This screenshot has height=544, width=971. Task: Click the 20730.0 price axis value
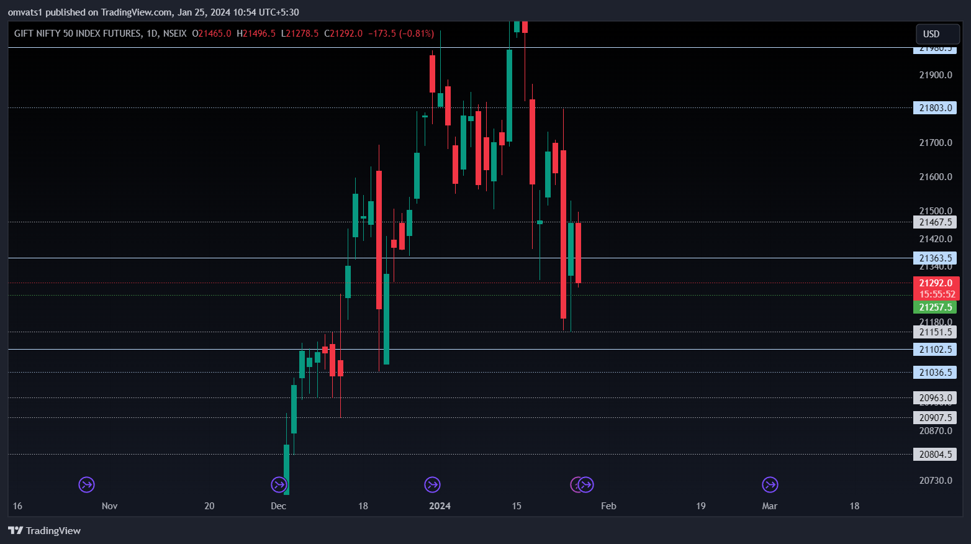(936, 481)
